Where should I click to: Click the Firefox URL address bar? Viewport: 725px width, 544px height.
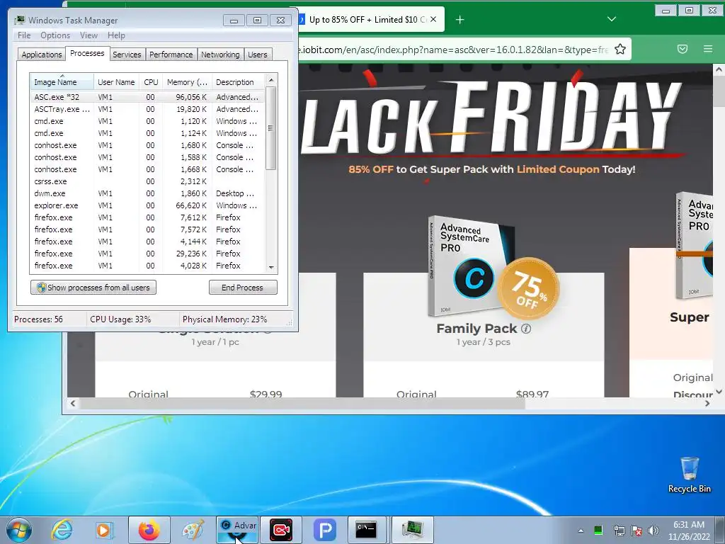coord(453,50)
